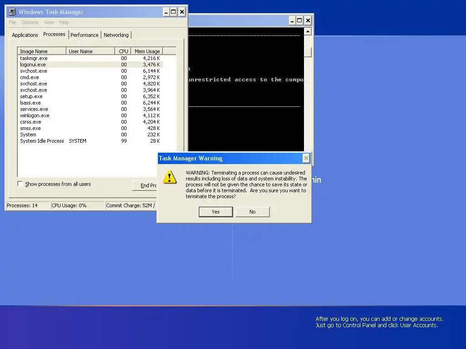Screen dimensions: 466x349
Task: Select the lsass.exe process row
Action: [90, 103]
